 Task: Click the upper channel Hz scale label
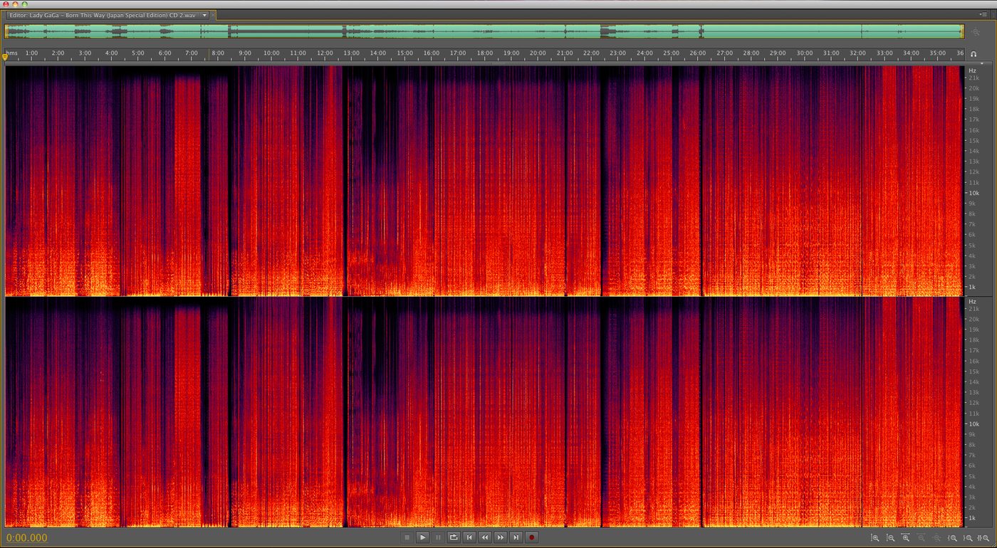pyautogui.click(x=972, y=70)
